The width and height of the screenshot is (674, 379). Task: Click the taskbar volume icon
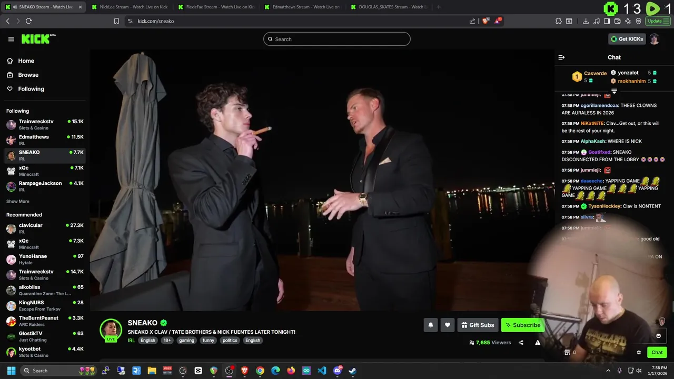639,371
